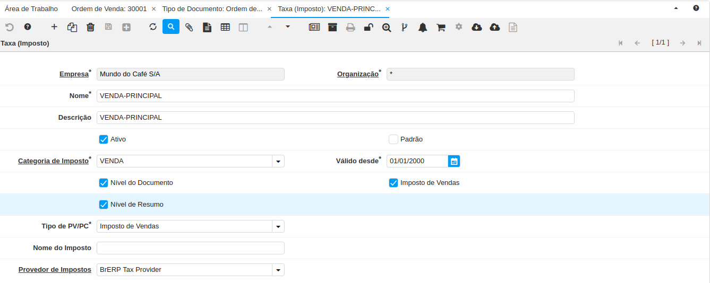
Task: Click the Provedor de Impostos label link
Action: [55, 270]
